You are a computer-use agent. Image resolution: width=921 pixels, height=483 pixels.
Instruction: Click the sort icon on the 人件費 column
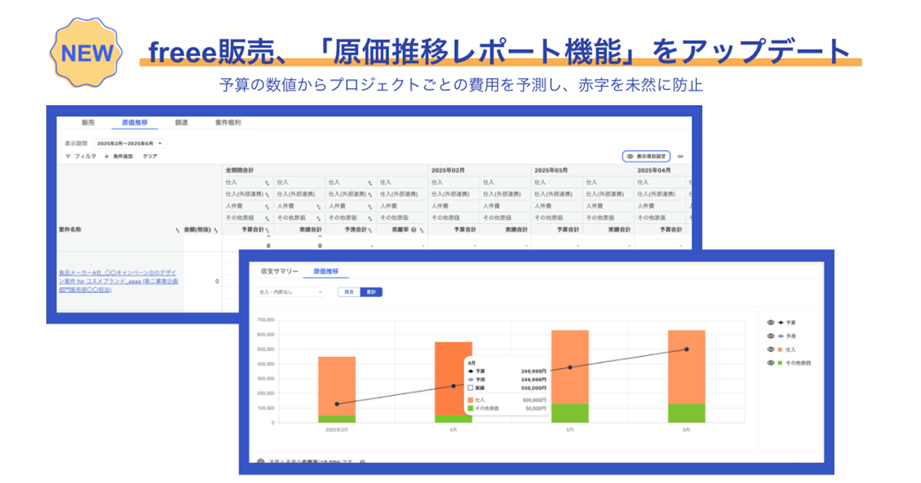[269, 205]
